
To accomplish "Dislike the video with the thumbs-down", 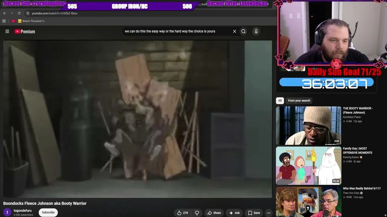I will (197, 213).
